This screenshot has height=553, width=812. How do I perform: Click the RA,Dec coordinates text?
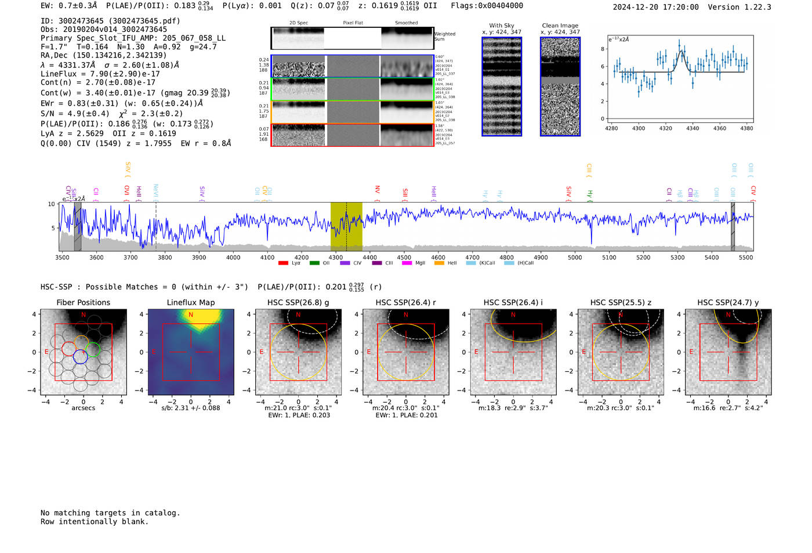(103, 56)
